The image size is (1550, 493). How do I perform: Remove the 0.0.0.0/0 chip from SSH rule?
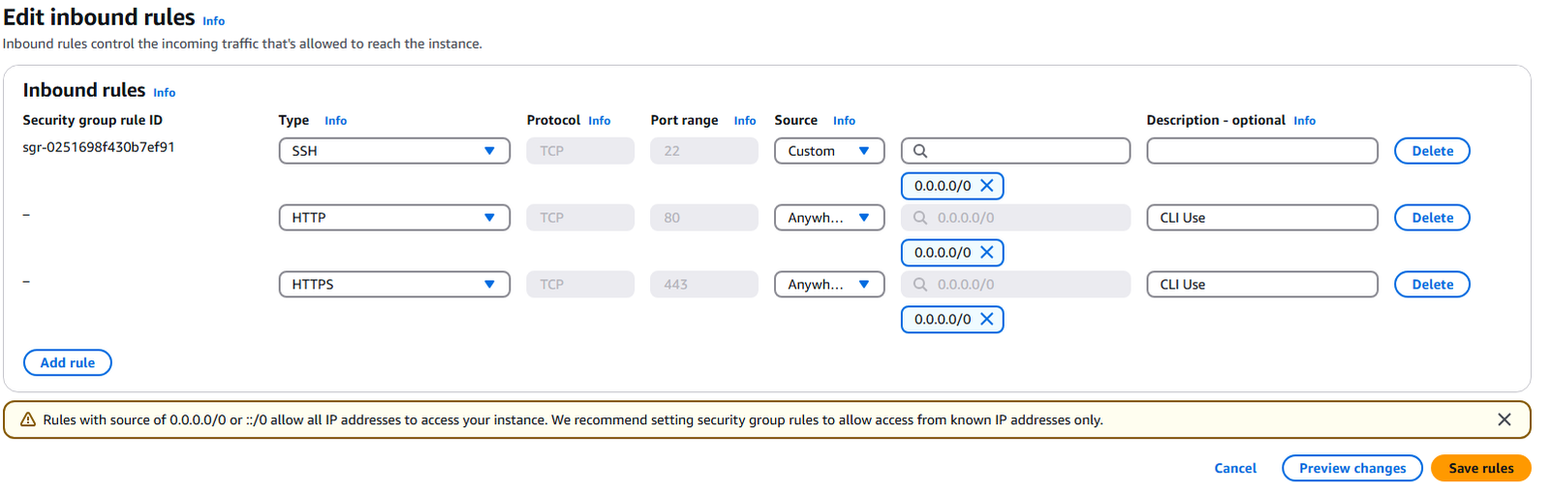tap(986, 186)
